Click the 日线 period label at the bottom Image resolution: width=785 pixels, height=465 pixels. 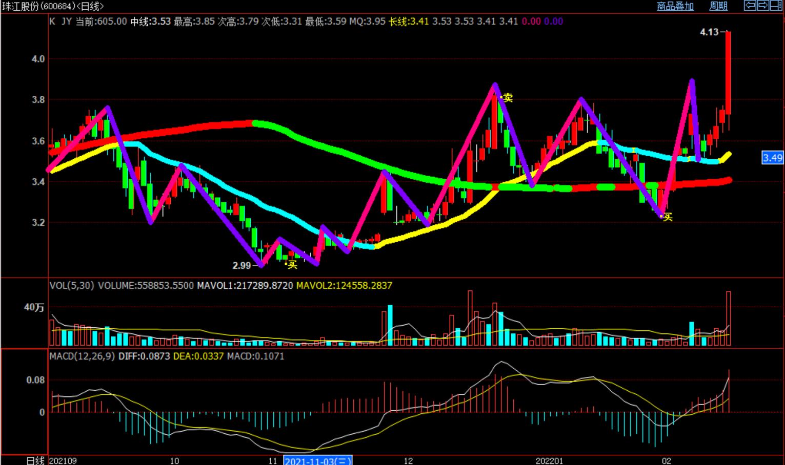coord(35,460)
